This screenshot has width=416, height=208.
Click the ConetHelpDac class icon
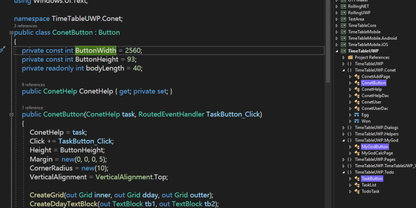[x=357, y=95]
